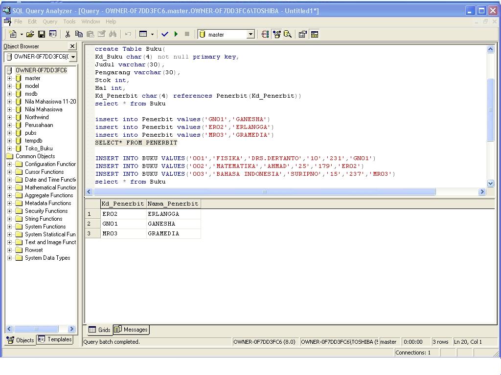
Task: Select the tempdb database item
Action: click(34, 141)
